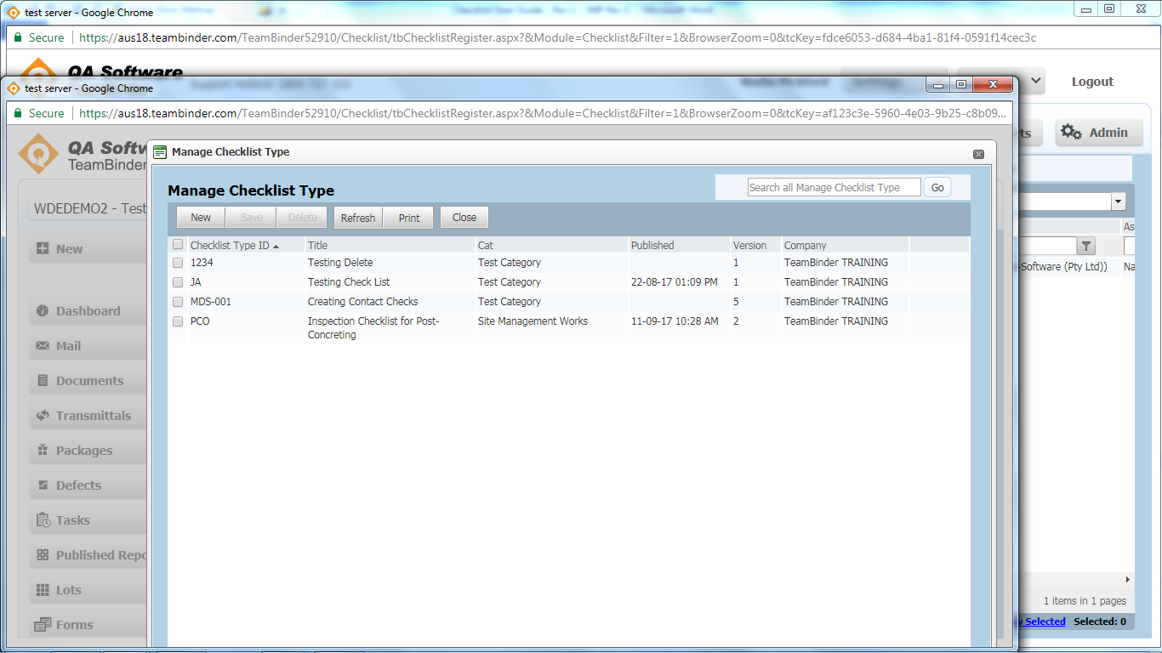The image size is (1162, 653).
Task: Check the PCO row checkbox
Action: coord(178,321)
